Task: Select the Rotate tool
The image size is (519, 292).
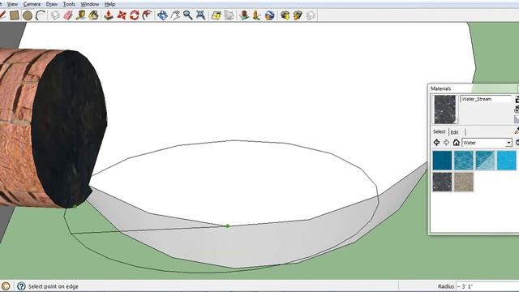Action: point(135,15)
